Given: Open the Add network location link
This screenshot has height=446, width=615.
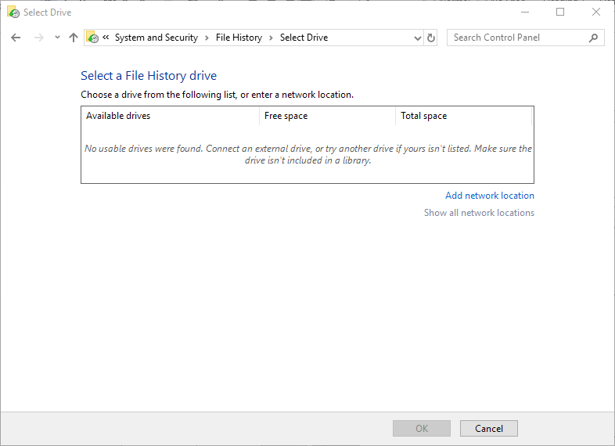Looking at the screenshot, I should pos(490,196).
